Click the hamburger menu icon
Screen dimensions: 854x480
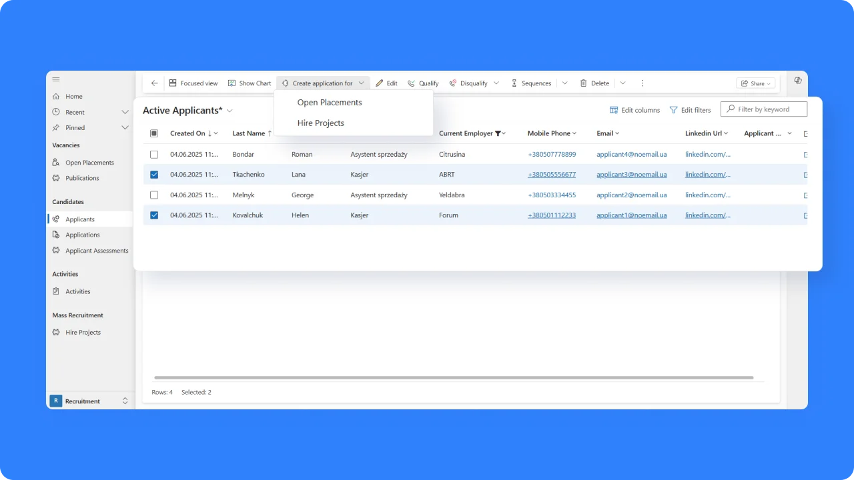pyautogui.click(x=56, y=79)
